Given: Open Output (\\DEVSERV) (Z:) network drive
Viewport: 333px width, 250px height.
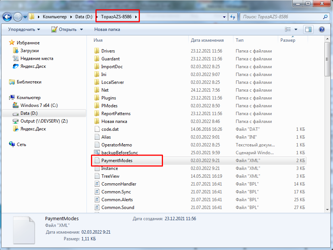Looking at the screenshot, I should point(44,121).
